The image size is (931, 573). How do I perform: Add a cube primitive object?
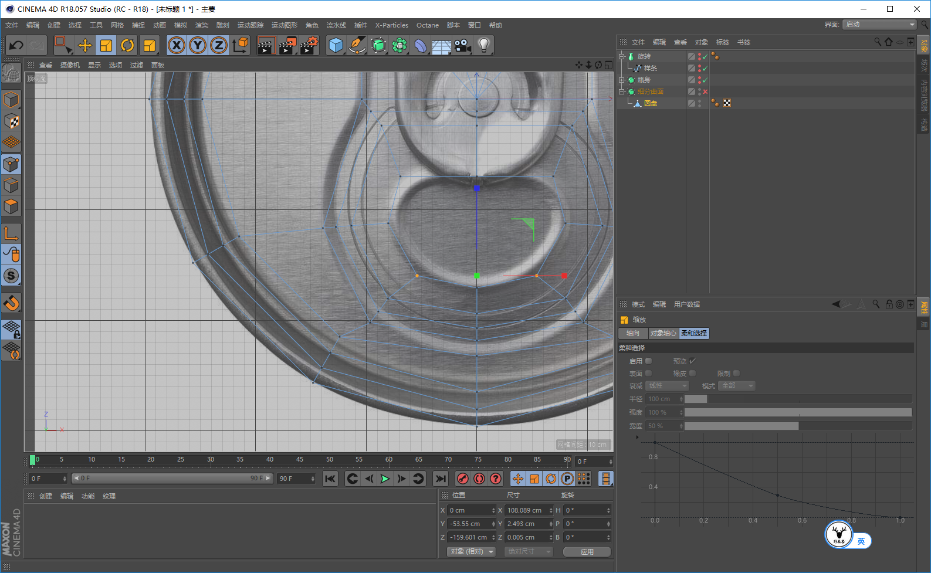click(336, 45)
